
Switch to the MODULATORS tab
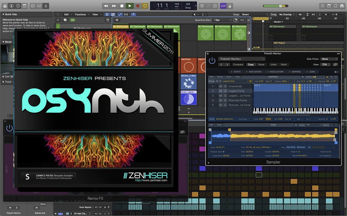(275, 72)
